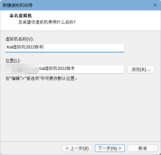Click the "首选项" words in the hint
Screen dimensions: 161x155
point(33,79)
